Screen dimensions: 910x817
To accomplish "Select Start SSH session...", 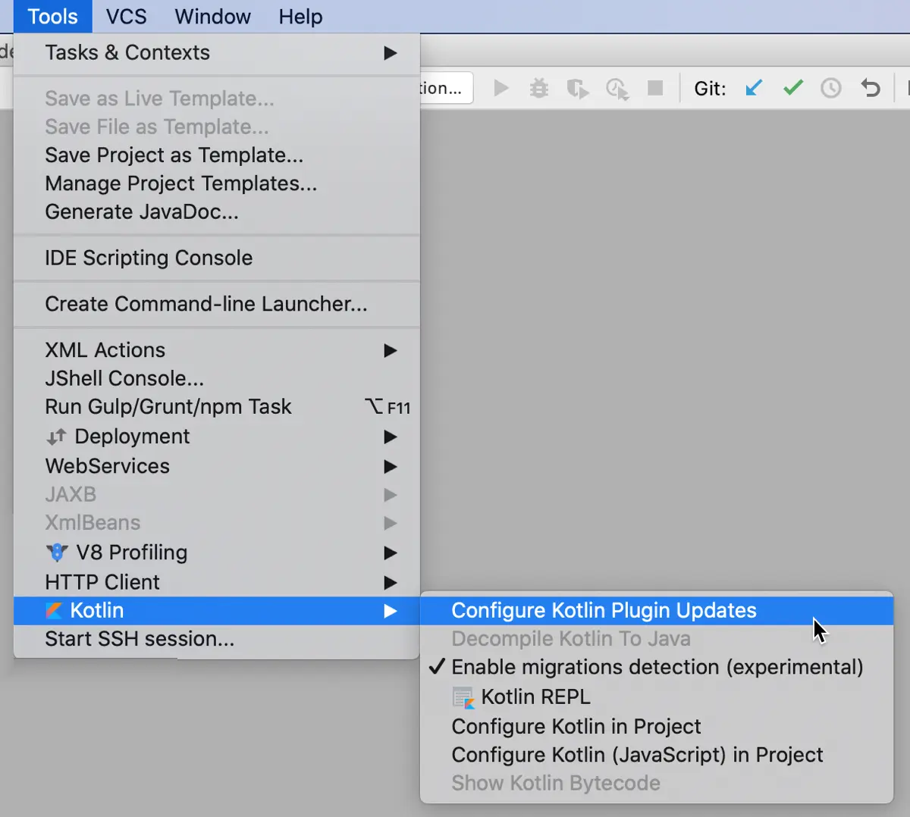I will click(x=217, y=639).
